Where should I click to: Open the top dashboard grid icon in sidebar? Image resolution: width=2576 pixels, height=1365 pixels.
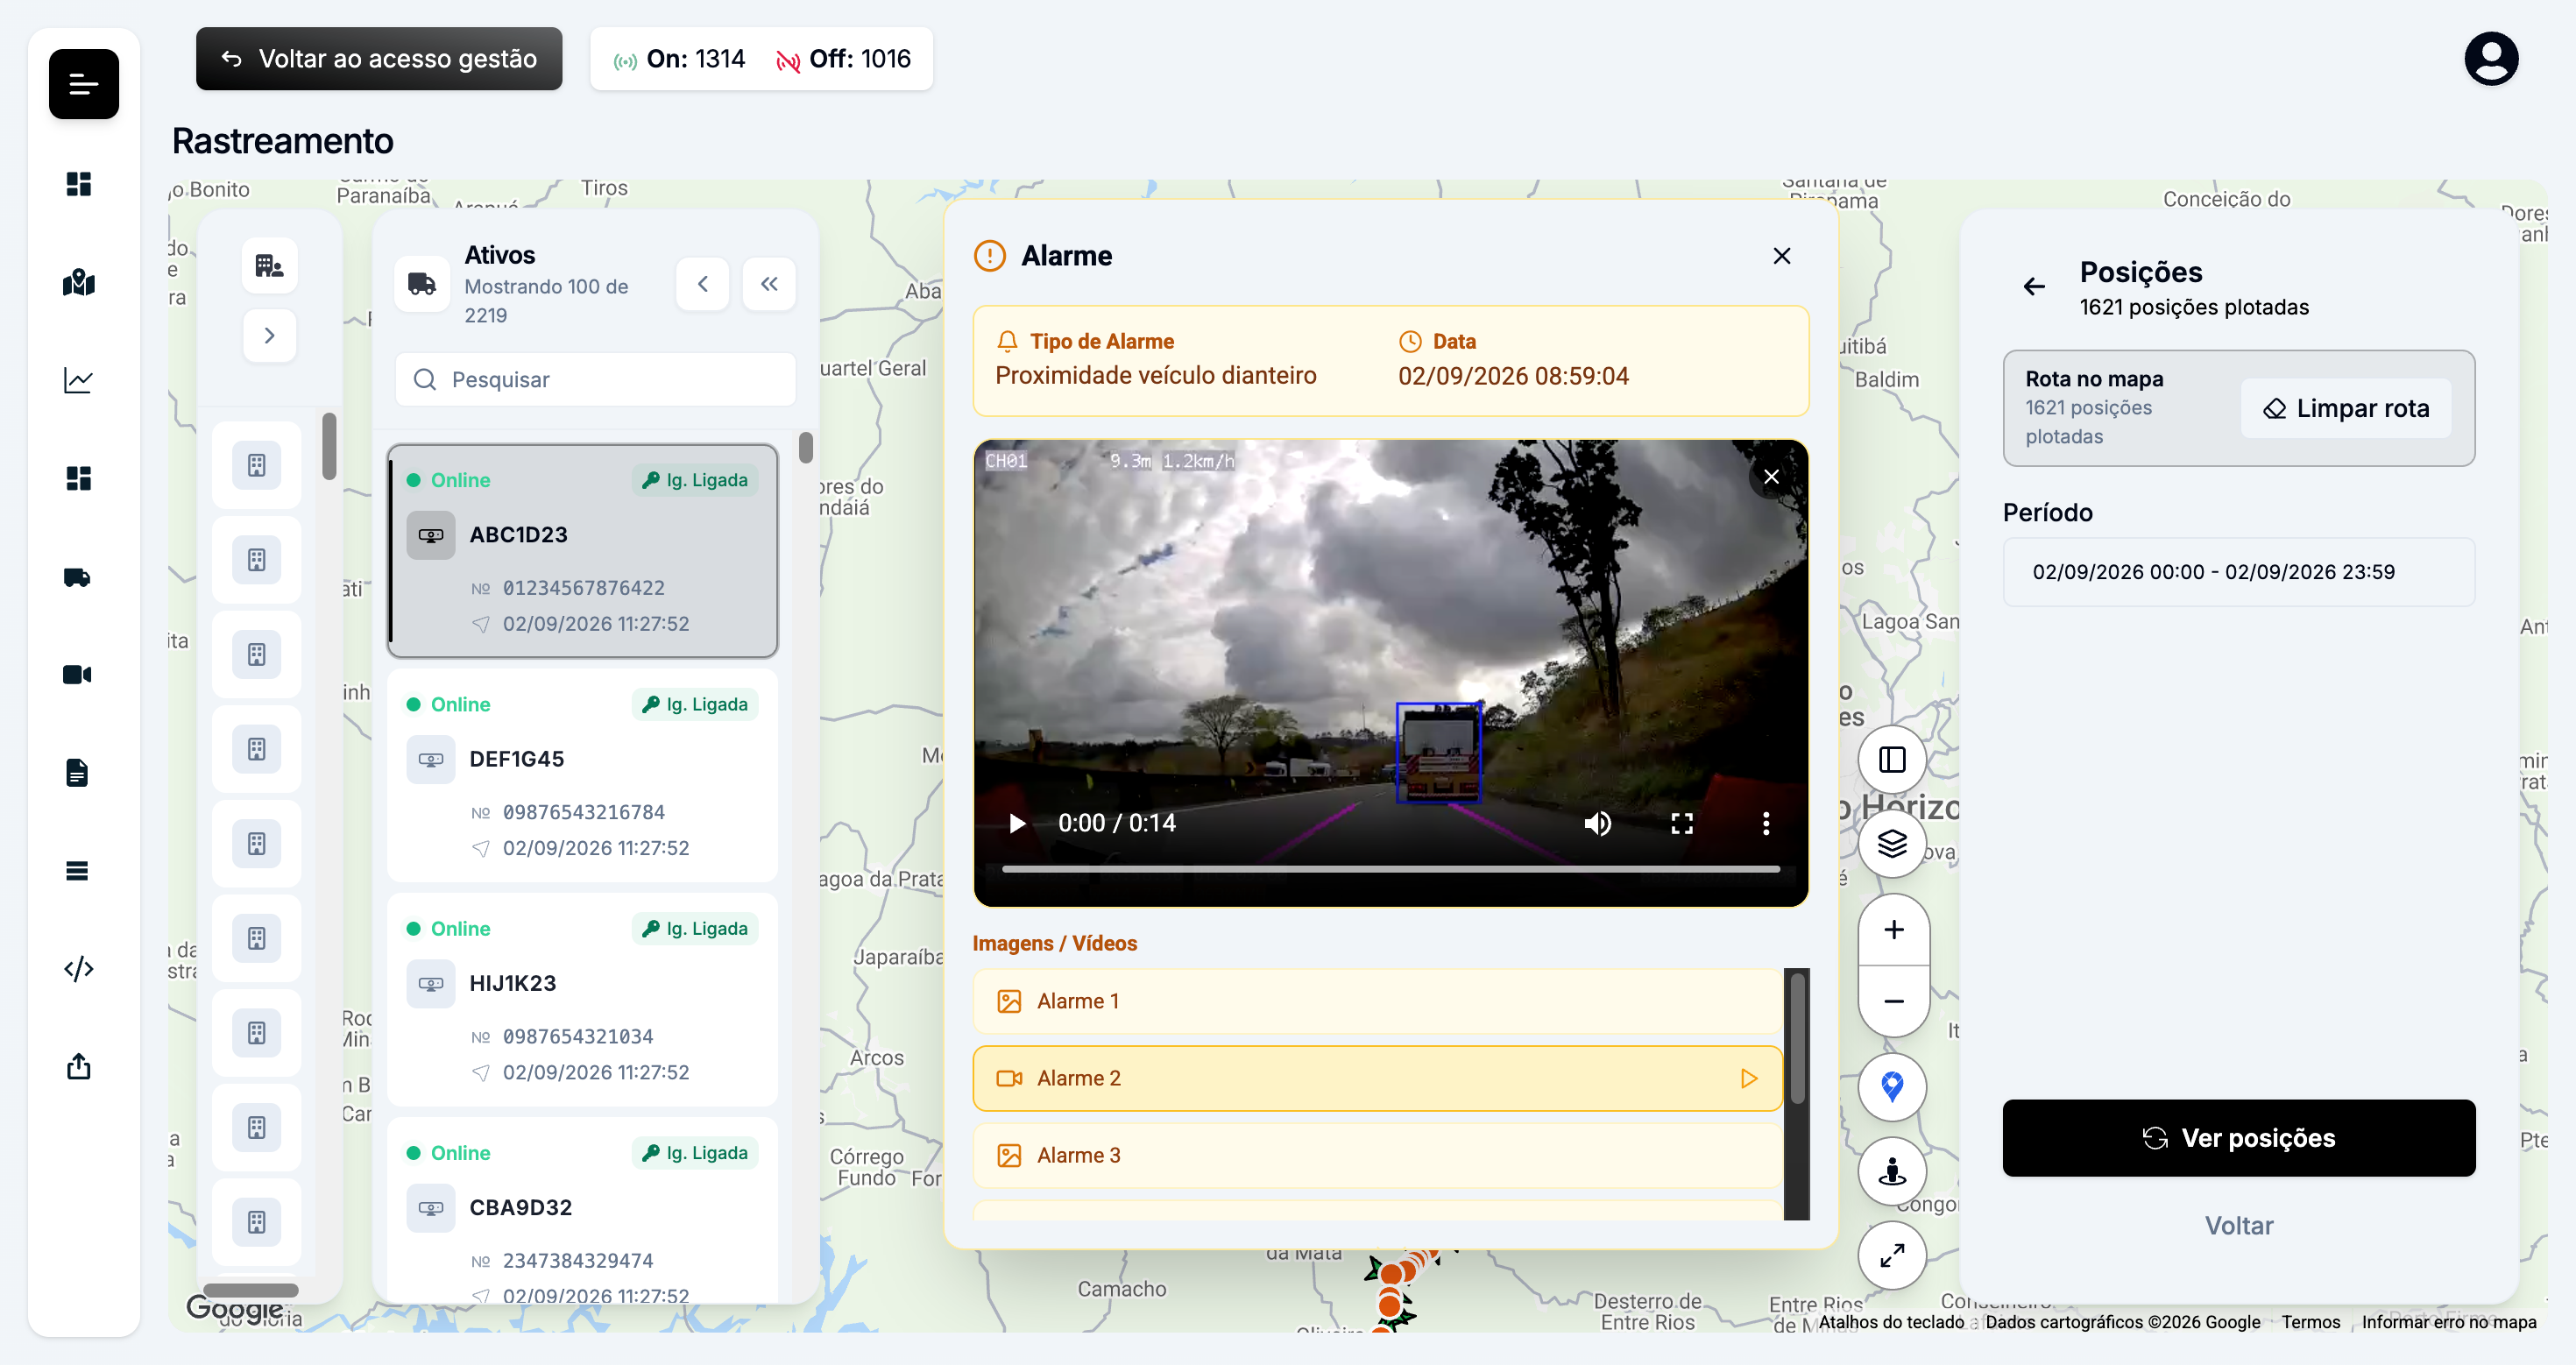point(78,184)
